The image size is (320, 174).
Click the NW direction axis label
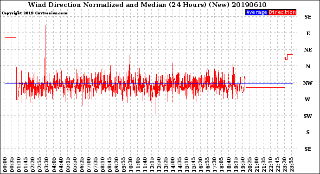(x=308, y=83)
